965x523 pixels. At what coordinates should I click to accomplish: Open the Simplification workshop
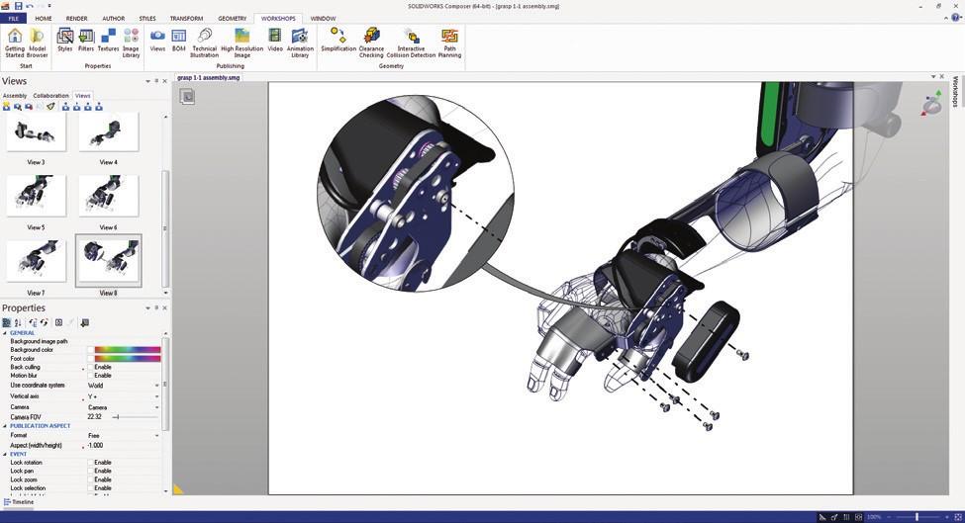[x=338, y=40]
